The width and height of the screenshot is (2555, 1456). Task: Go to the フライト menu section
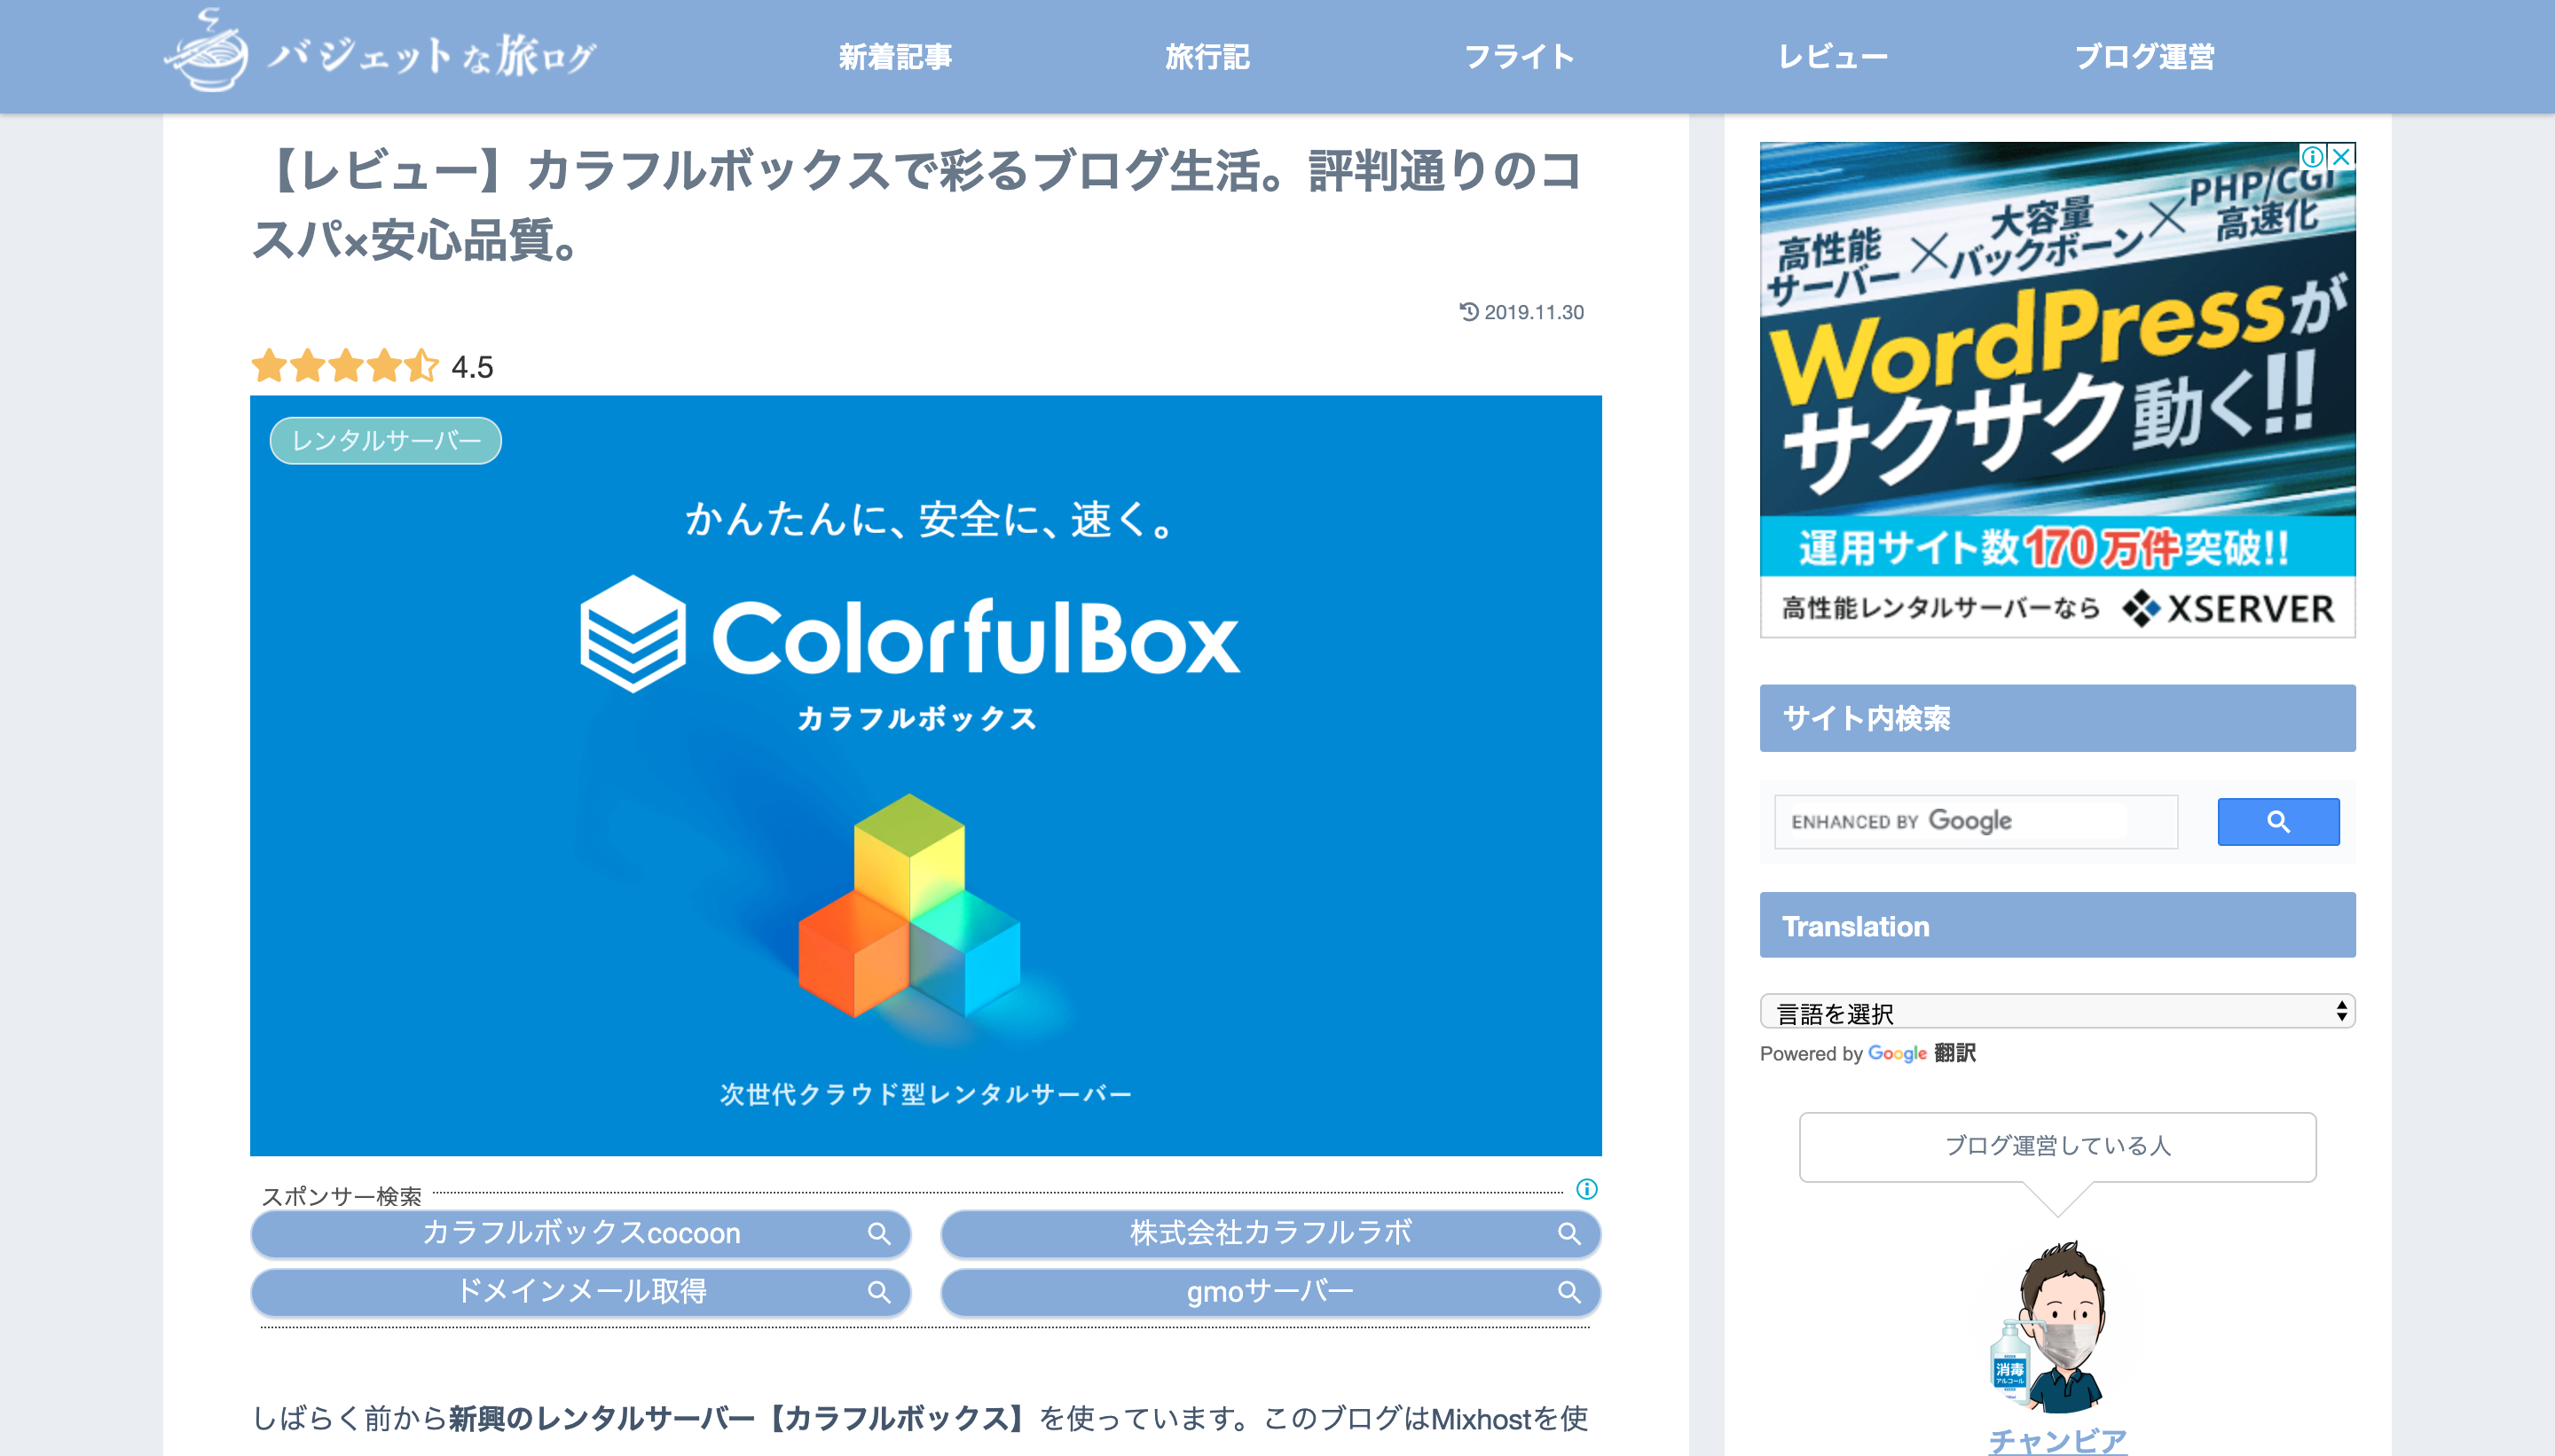tap(1519, 57)
